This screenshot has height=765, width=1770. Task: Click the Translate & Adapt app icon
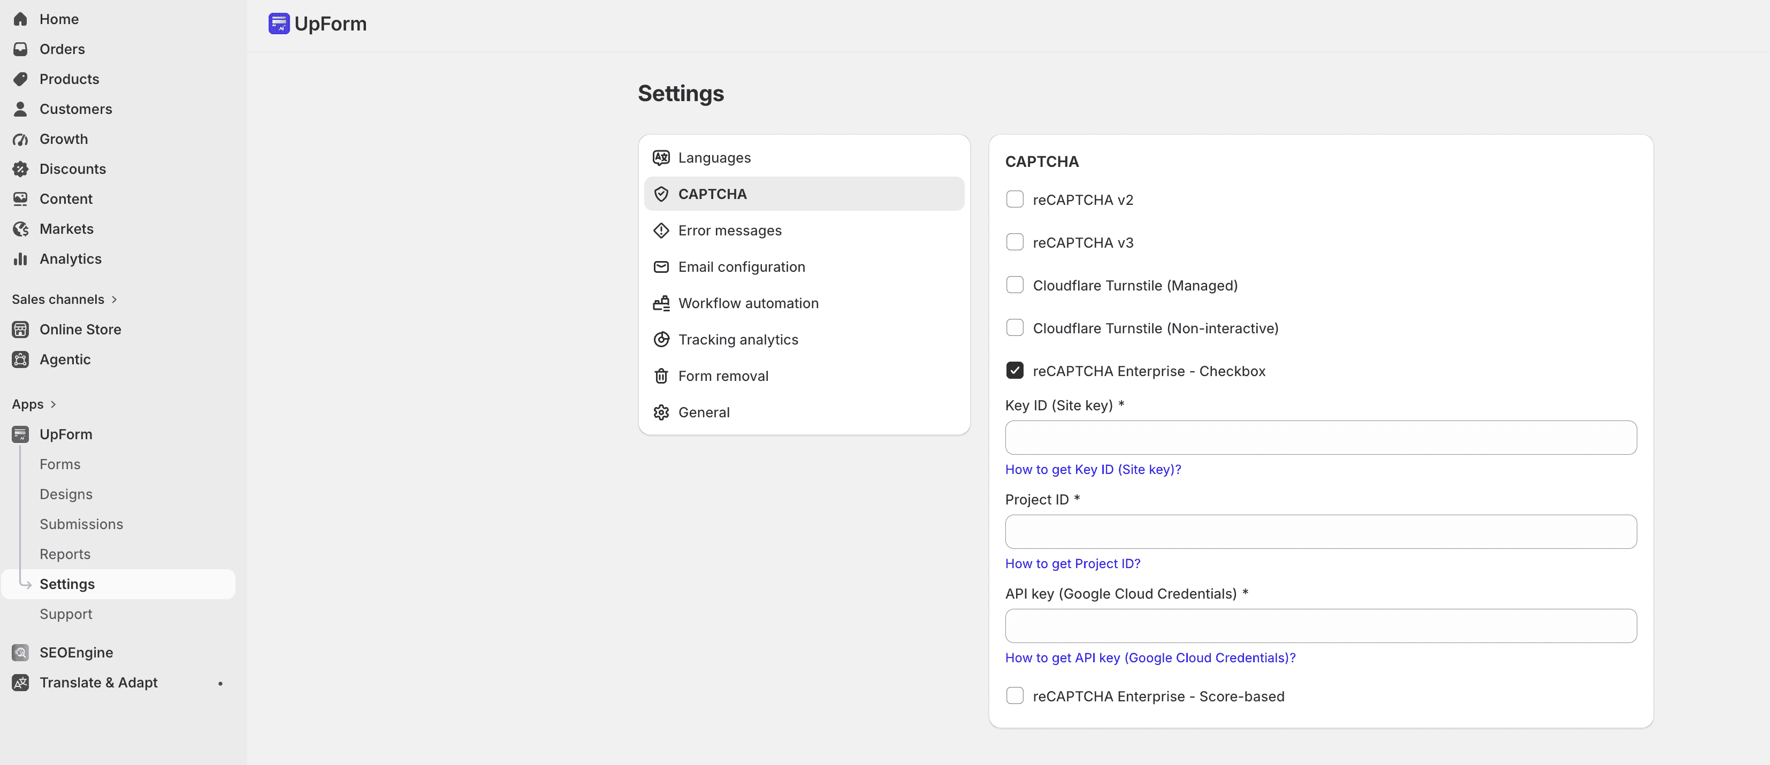pos(21,683)
